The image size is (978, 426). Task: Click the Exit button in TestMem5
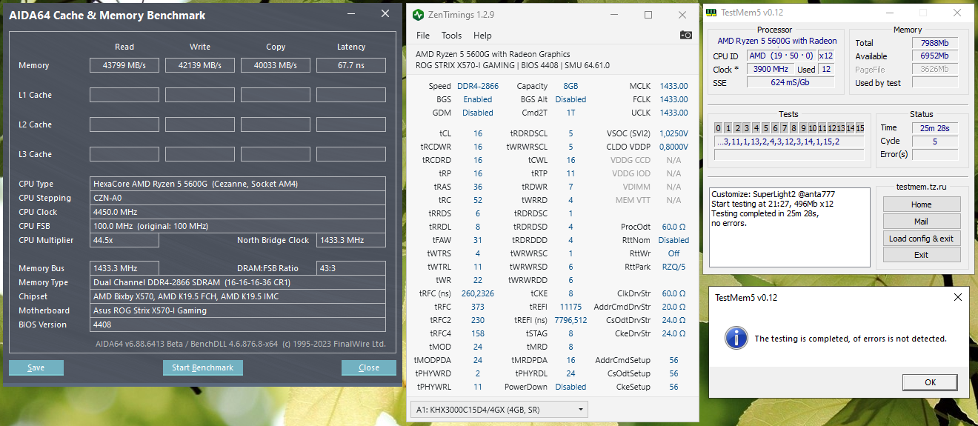(922, 255)
